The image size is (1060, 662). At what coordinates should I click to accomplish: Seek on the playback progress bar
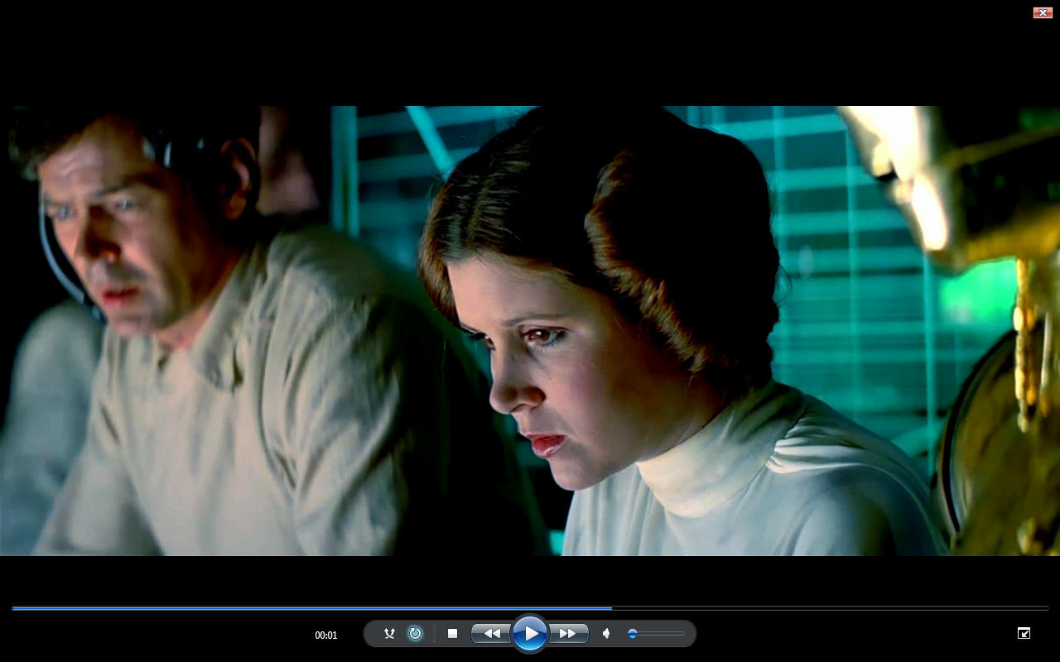(x=530, y=608)
